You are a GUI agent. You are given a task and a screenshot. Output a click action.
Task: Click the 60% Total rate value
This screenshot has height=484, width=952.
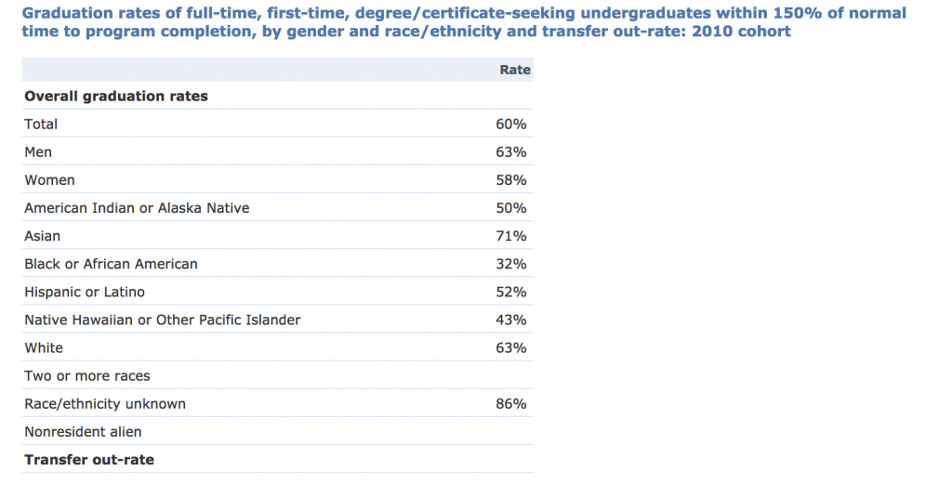coord(510,124)
